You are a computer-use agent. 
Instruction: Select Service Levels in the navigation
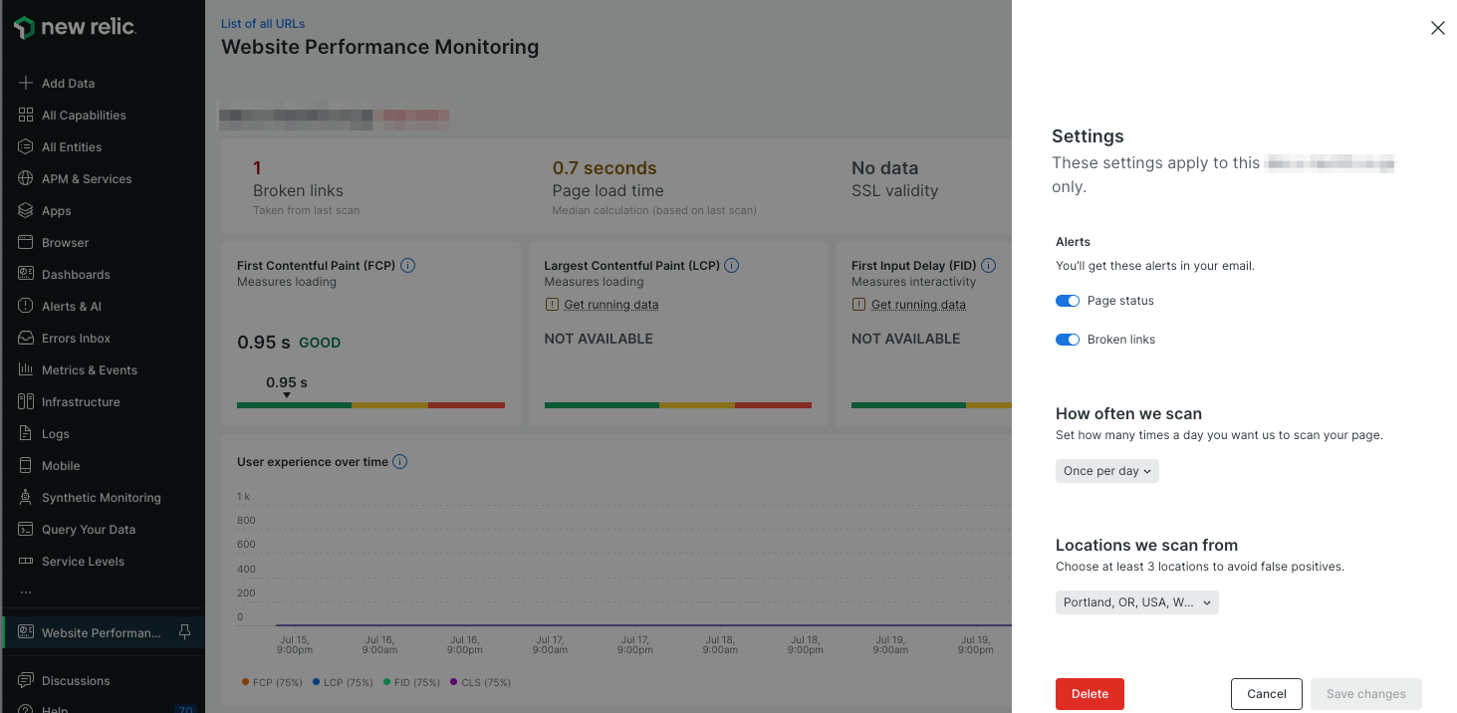click(x=85, y=561)
